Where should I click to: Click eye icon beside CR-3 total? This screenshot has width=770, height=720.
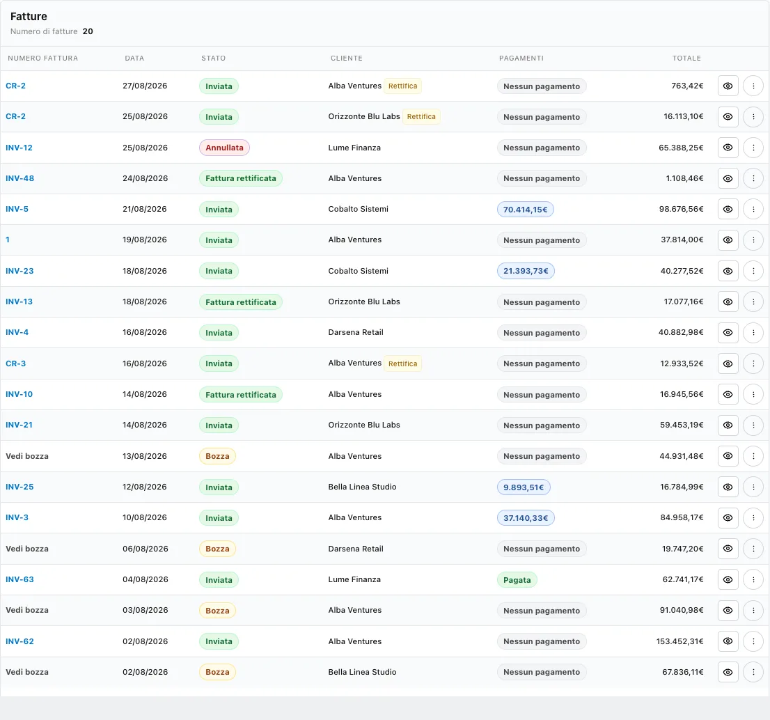(728, 363)
